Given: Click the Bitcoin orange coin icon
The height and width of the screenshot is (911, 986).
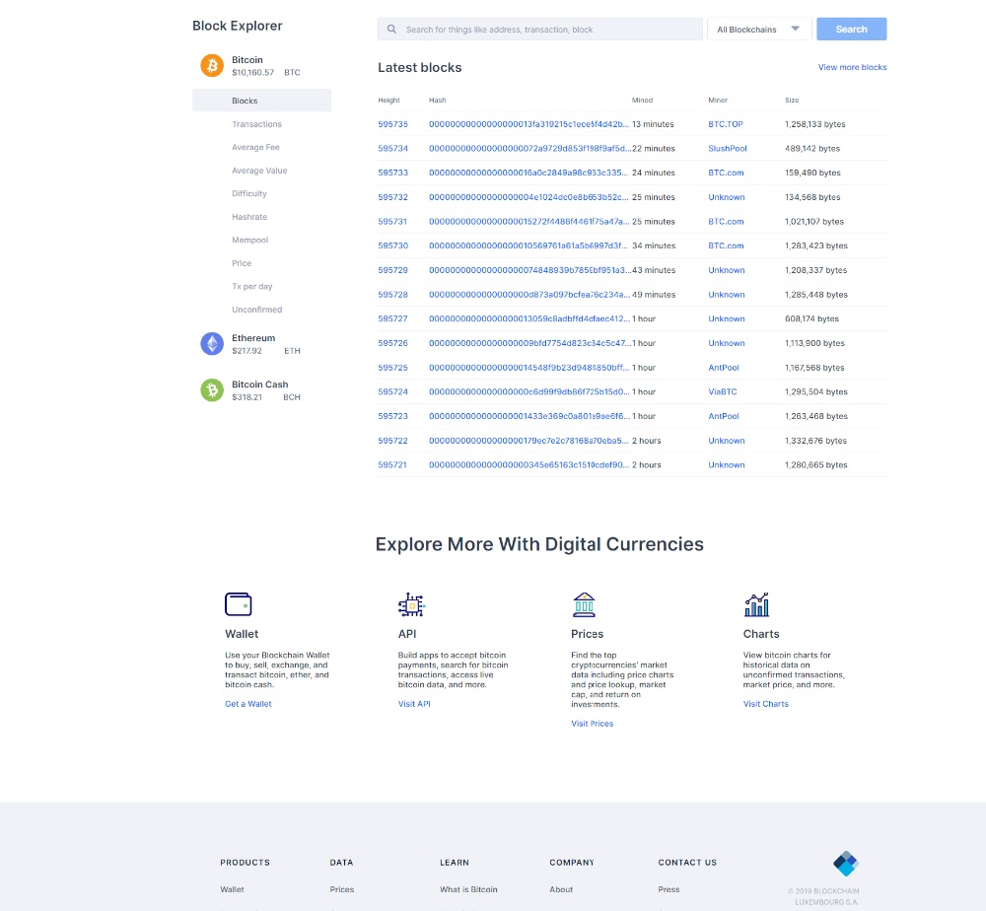Looking at the screenshot, I should (x=212, y=65).
